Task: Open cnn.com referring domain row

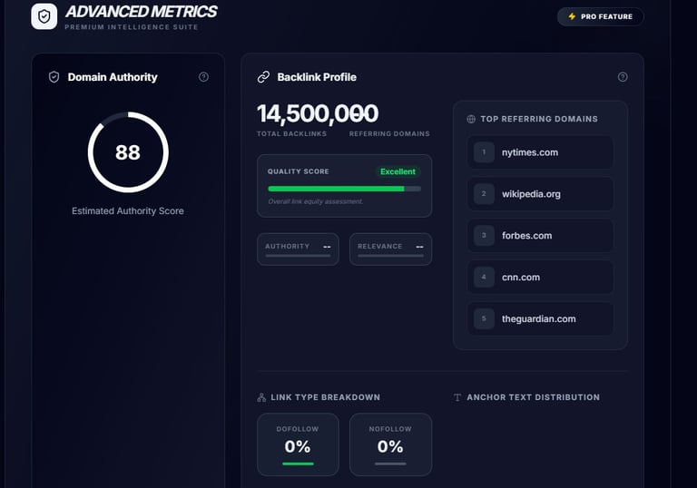Action: point(540,277)
